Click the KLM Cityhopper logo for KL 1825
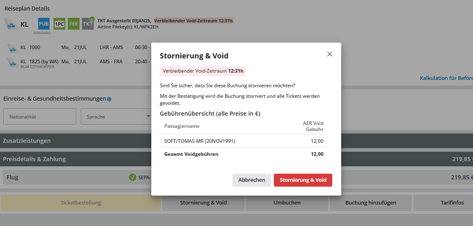 pyautogui.click(x=13, y=62)
